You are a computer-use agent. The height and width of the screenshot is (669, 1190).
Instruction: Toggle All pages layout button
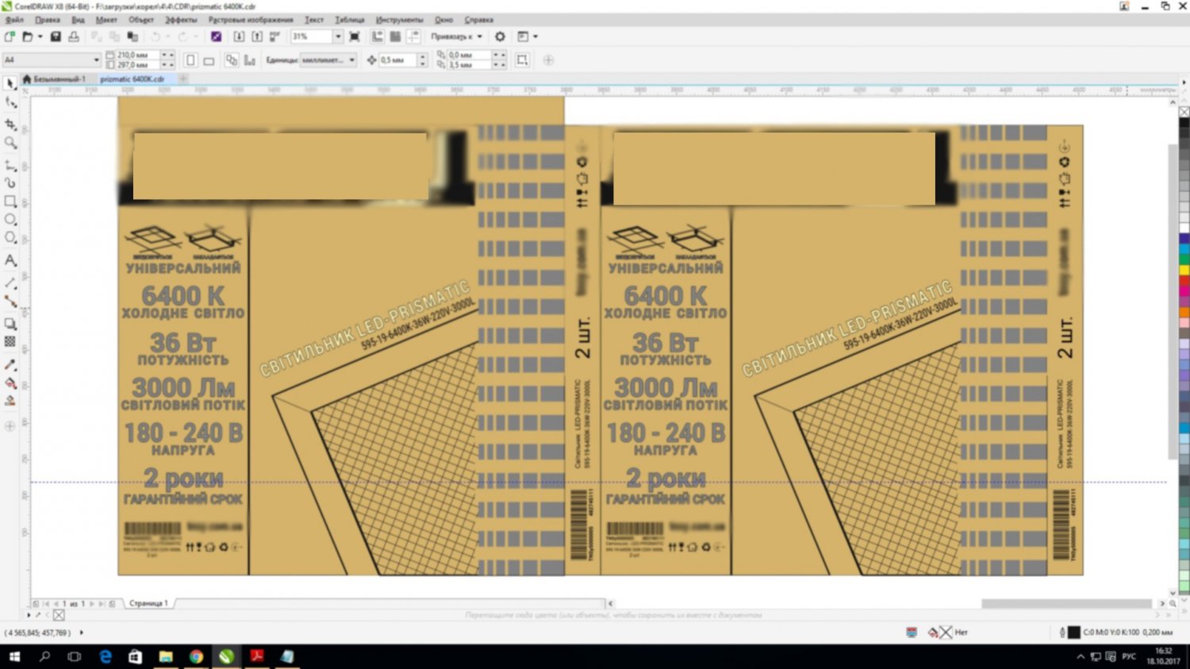(232, 60)
